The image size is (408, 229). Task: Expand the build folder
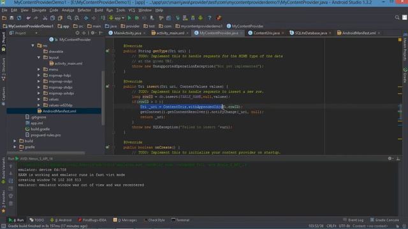(x=15, y=141)
